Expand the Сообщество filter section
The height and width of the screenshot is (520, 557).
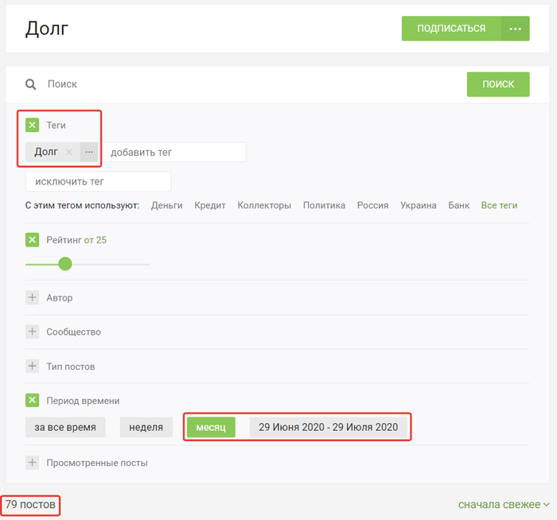[33, 332]
